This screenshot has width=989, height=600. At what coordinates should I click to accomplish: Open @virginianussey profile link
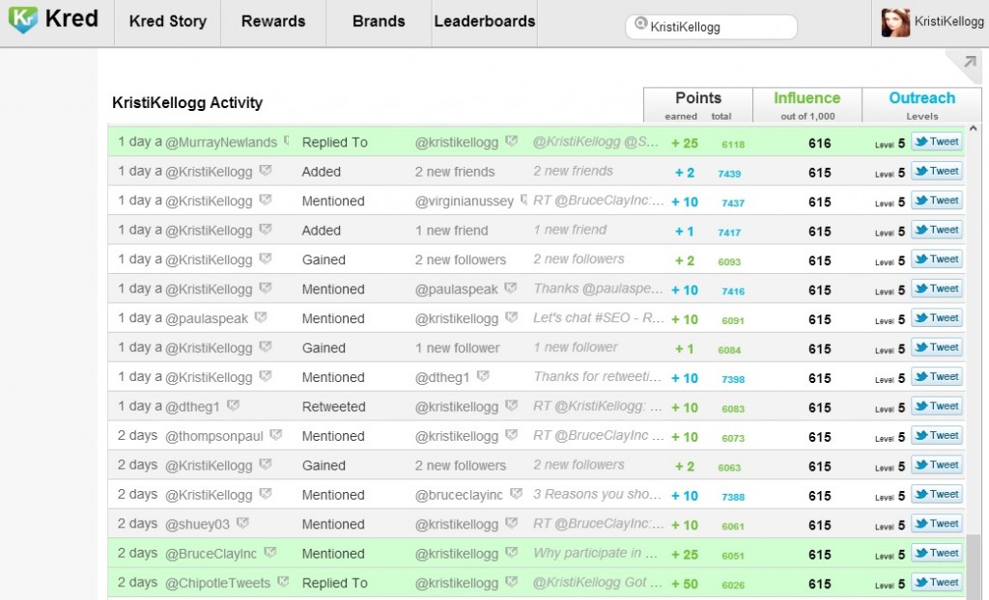465,201
